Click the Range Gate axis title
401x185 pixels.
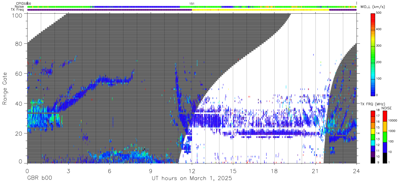[x=5, y=88]
